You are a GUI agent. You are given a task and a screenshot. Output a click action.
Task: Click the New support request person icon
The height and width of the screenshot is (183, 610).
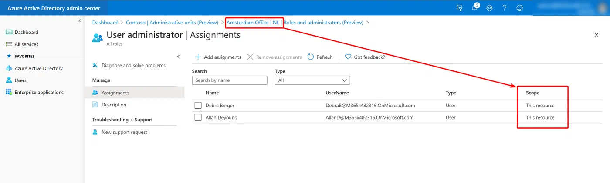coord(95,132)
